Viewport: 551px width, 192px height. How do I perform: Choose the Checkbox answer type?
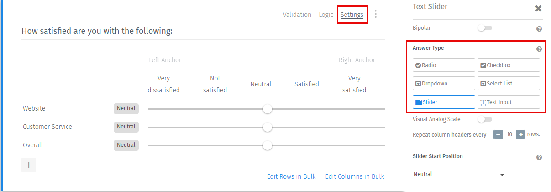pos(509,65)
